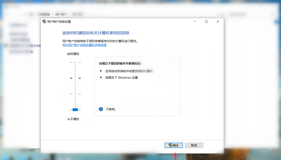Click the 从不通知 label below the slider
This screenshot has width=281, height=160.
73,119
